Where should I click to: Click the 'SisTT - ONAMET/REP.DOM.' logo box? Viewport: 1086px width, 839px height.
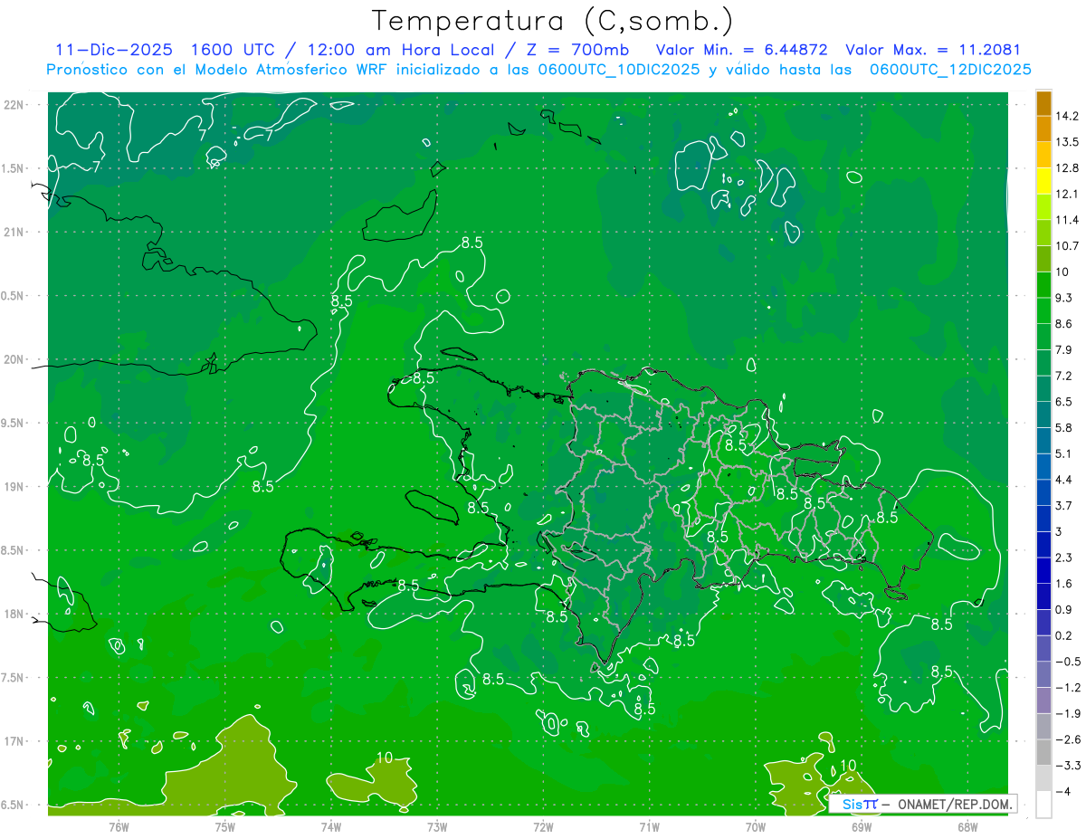pyautogui.click(x=923, y=804)
